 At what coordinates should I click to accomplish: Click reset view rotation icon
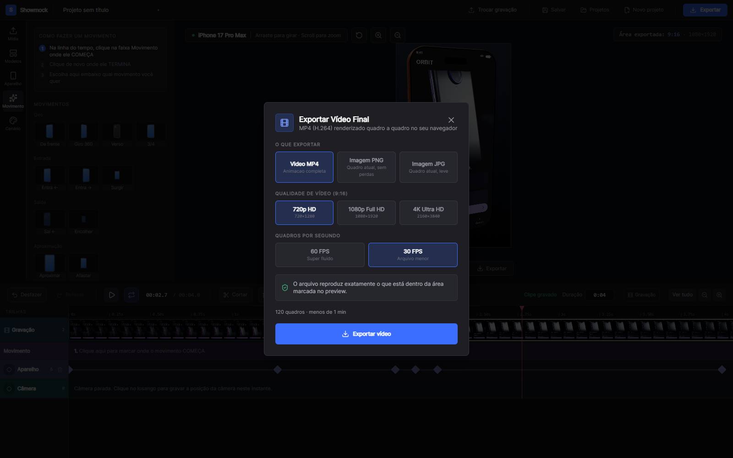(359, 35)
